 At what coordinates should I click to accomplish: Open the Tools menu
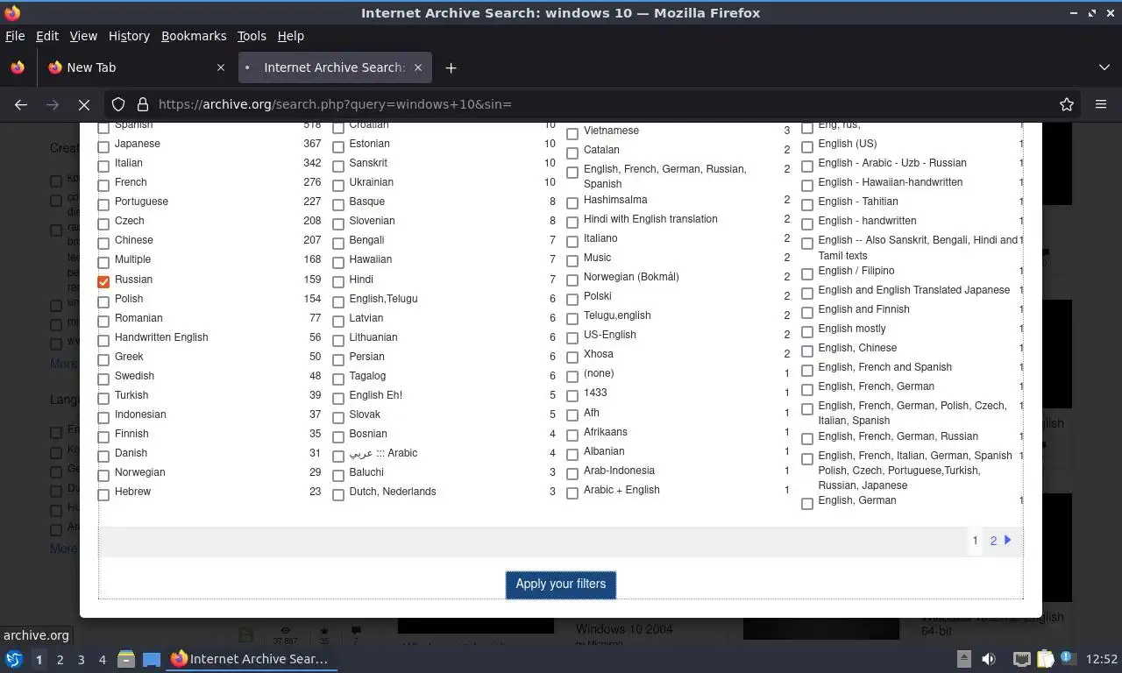(252, 36)
